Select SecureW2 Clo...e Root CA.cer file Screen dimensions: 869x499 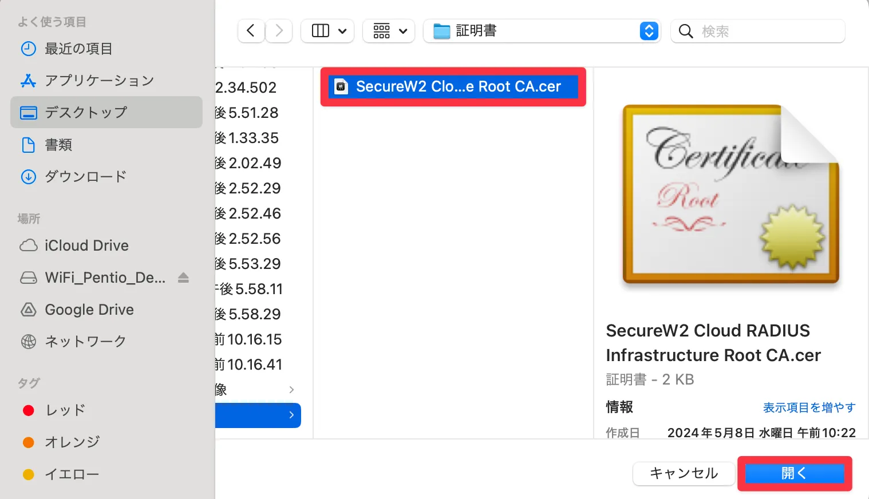coord(453,86)
